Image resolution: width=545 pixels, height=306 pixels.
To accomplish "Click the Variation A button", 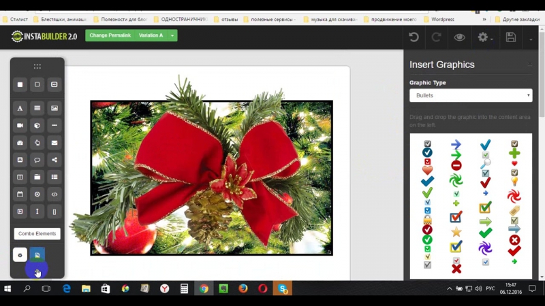I will pos(151,35).
